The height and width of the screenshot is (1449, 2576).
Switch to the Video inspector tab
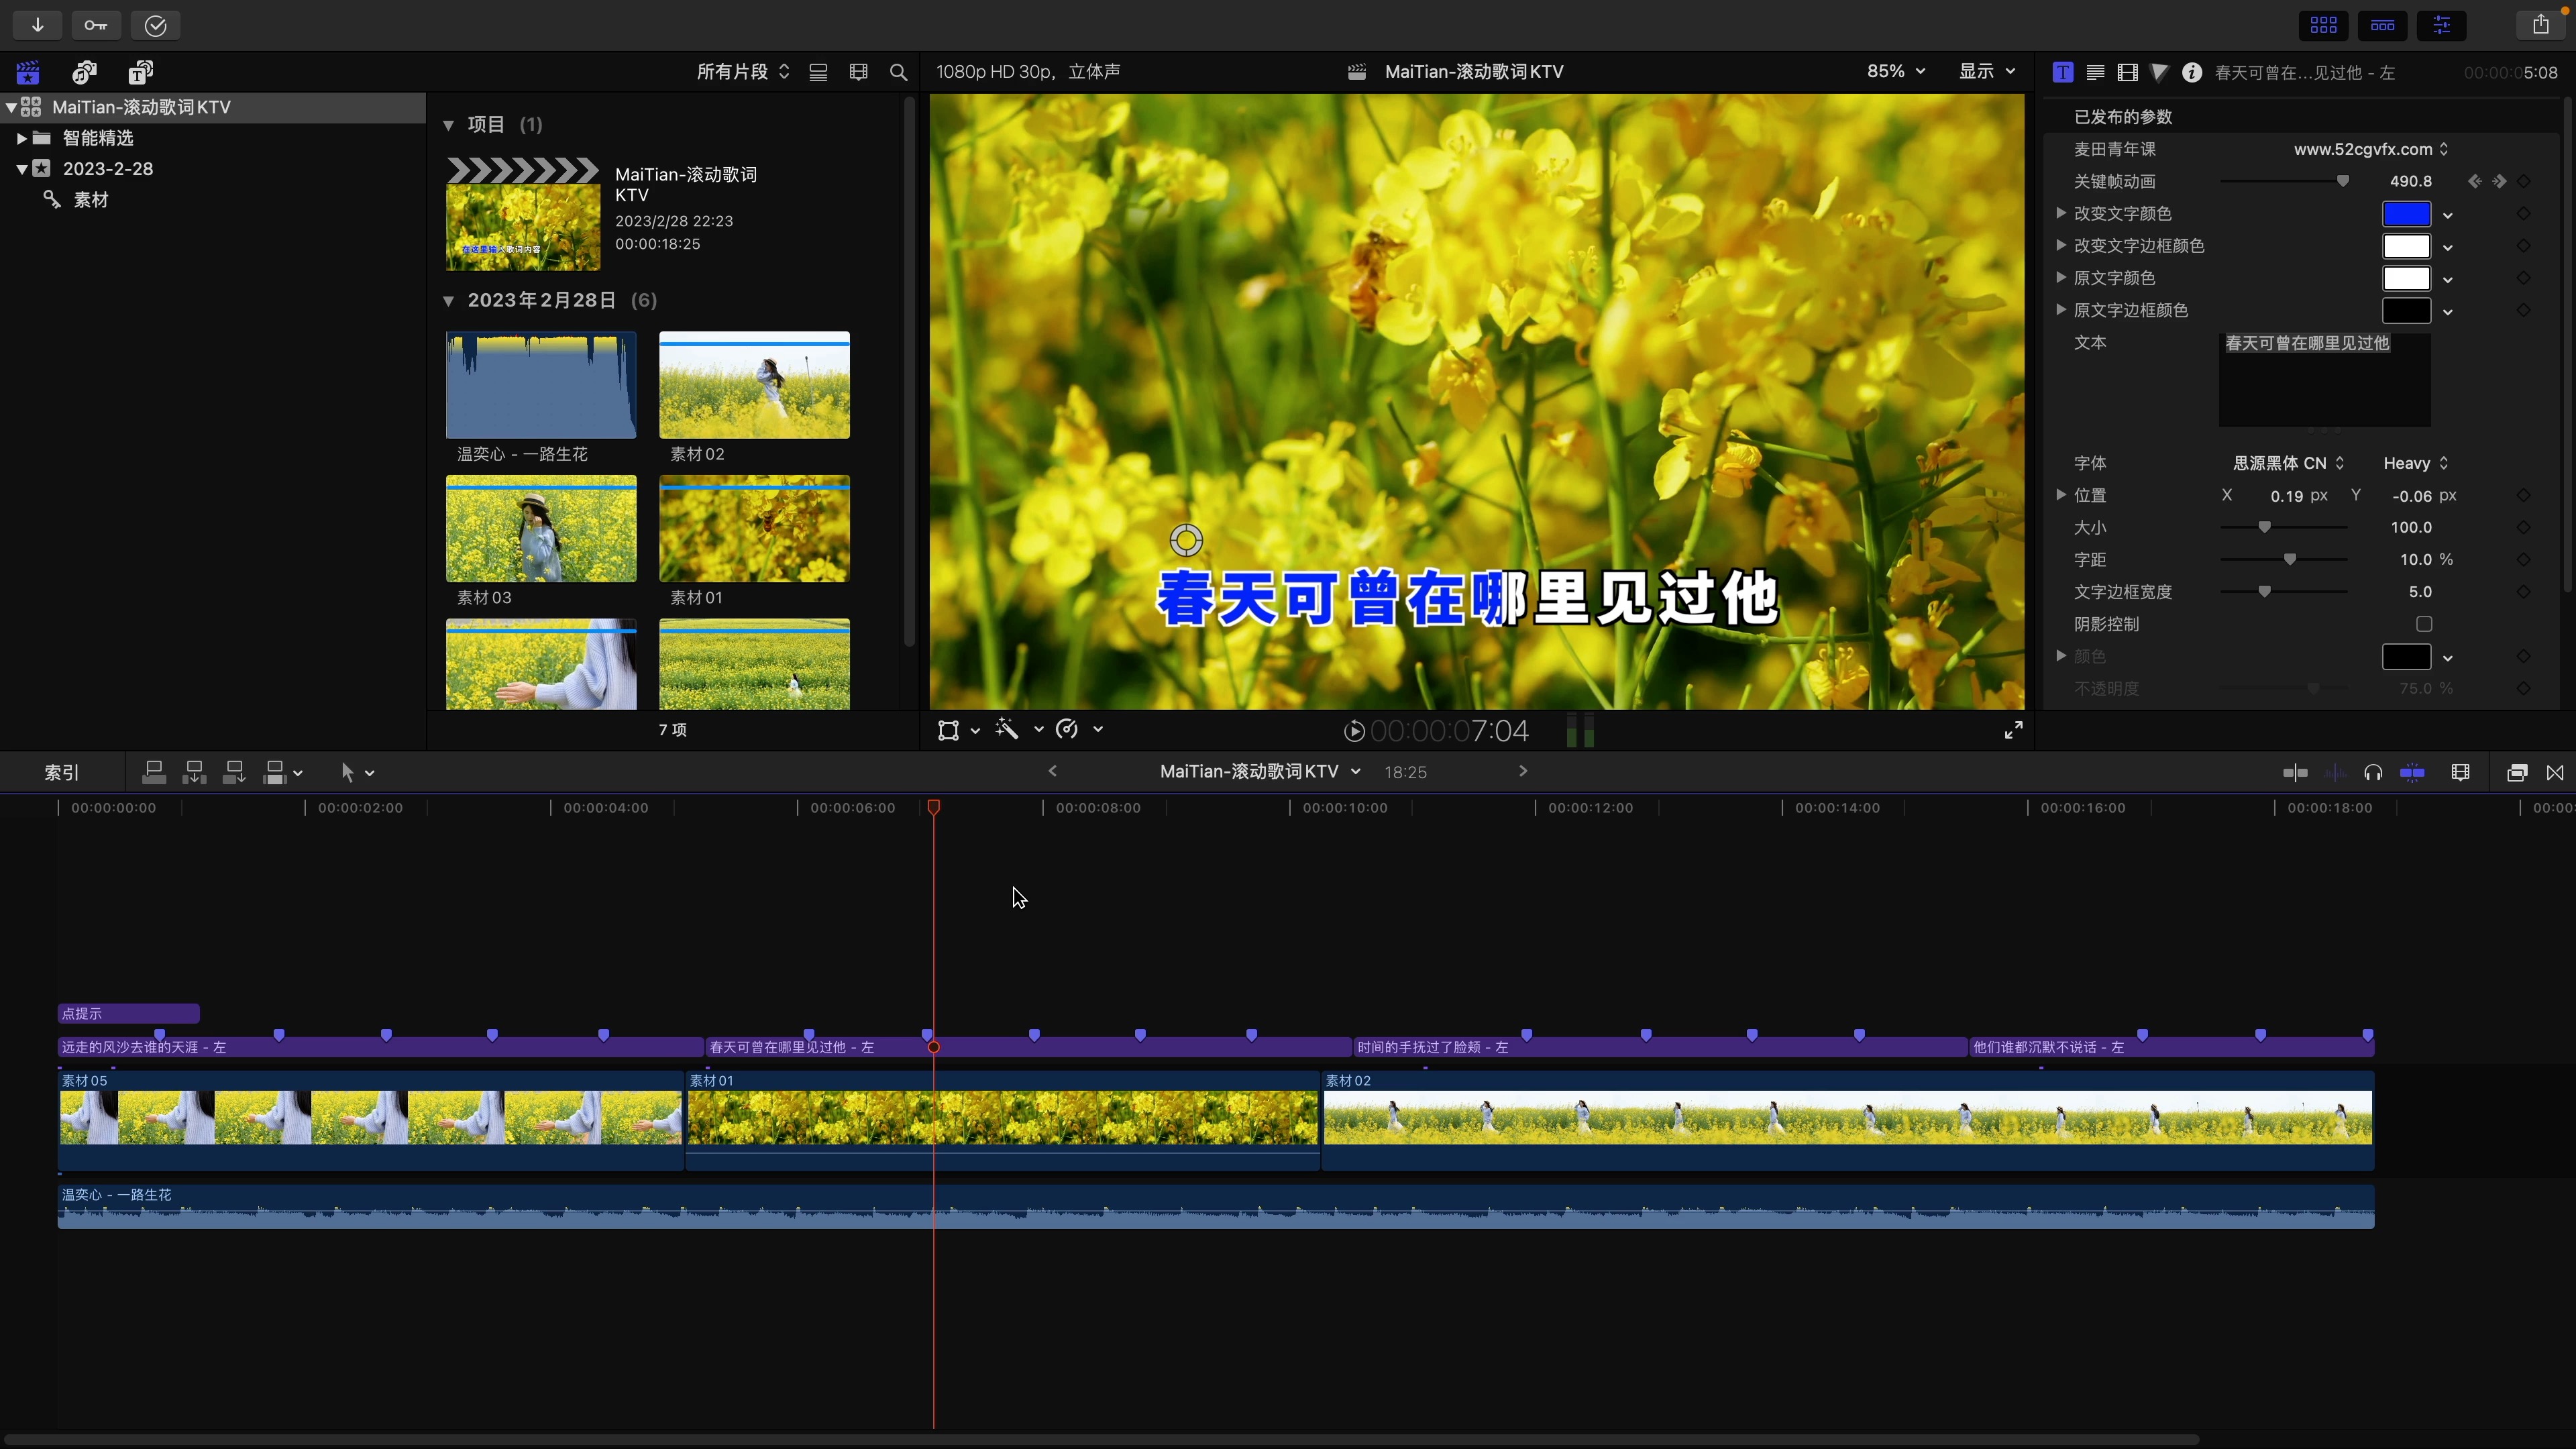2127,72
